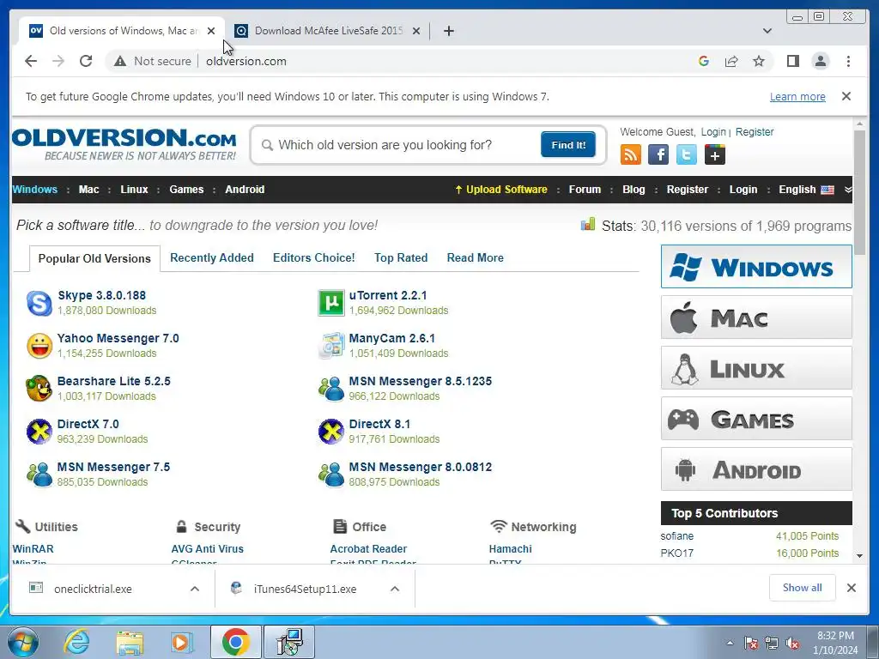Click the Login link beside Welcome Guest
Viewport: 879px width, 659px height.
pos(713,131)
